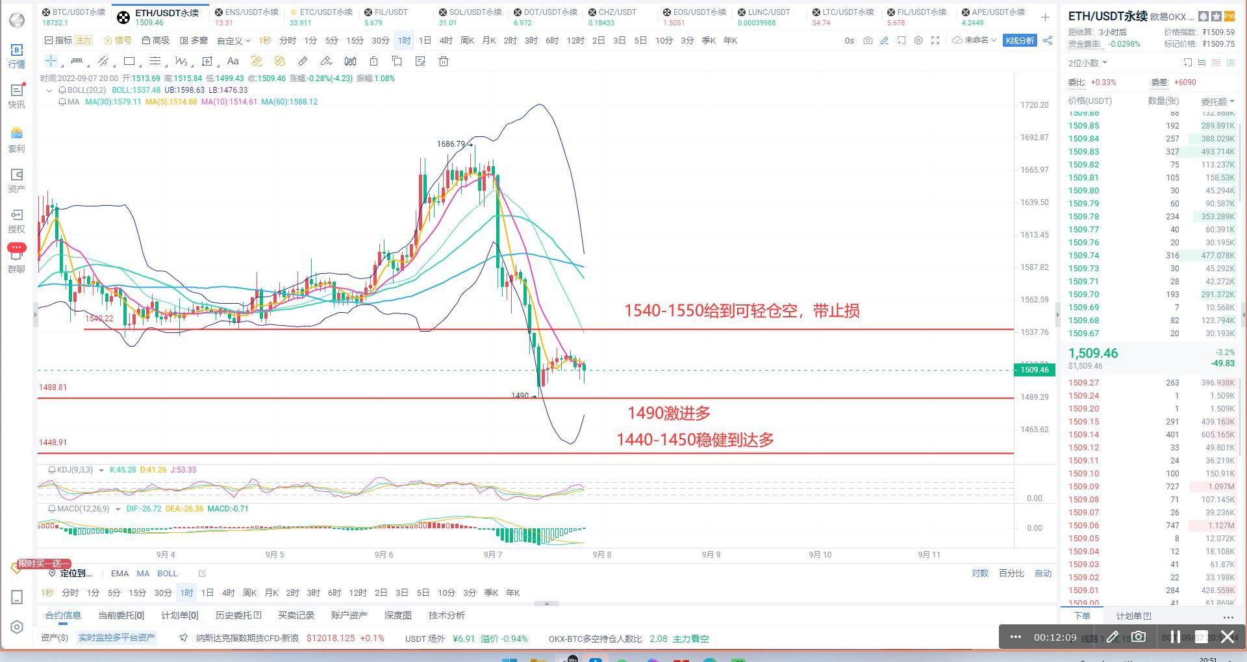Viewport: 1247px width, 662px height.
Task: Open the 自定义 custom period dropdown
Action: click(x=233, y=41)
